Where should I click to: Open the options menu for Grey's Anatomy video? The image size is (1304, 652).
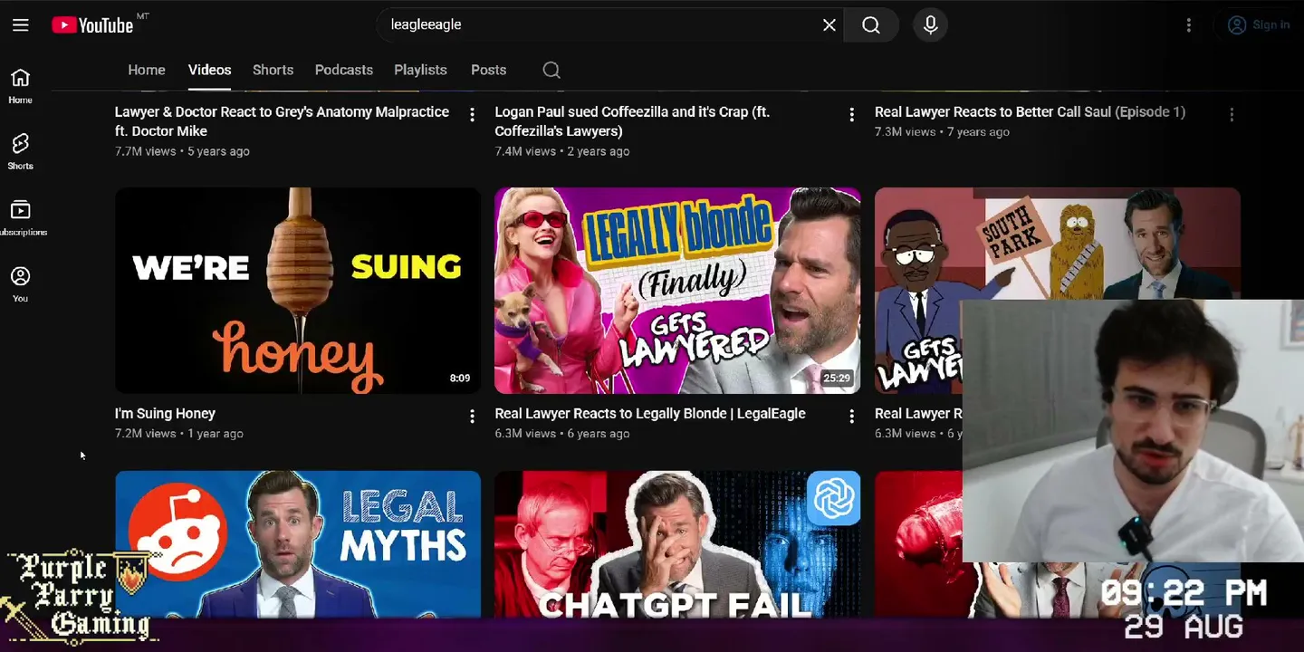[x=472, y=115]
